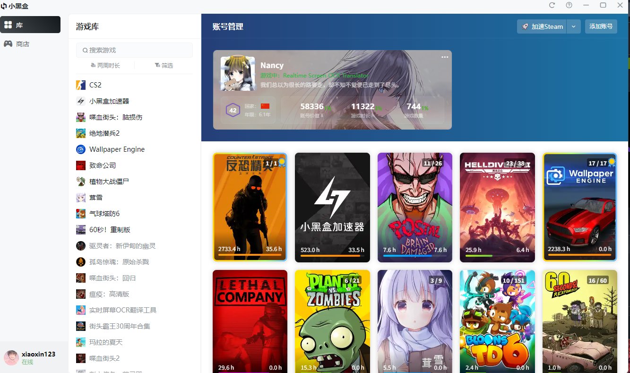
Task: Select 60秒！重制版 in the list
Action: coord(134,230)
